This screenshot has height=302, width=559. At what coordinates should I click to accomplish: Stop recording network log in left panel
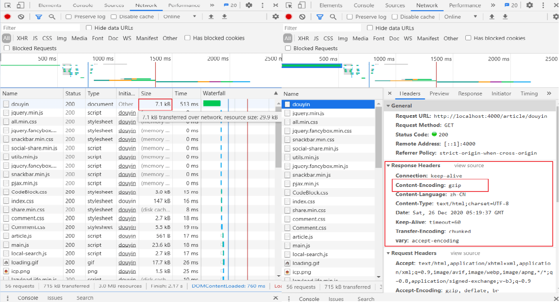point(7,17)
